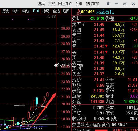The image size is (138, 131).
Task: Select 卖三 price 21.44
Action: pos(99,35)
